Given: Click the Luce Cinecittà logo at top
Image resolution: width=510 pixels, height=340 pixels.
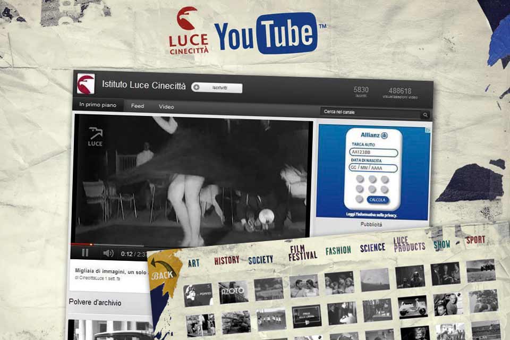Looking at the screenshot, I should tap(189, 30).
